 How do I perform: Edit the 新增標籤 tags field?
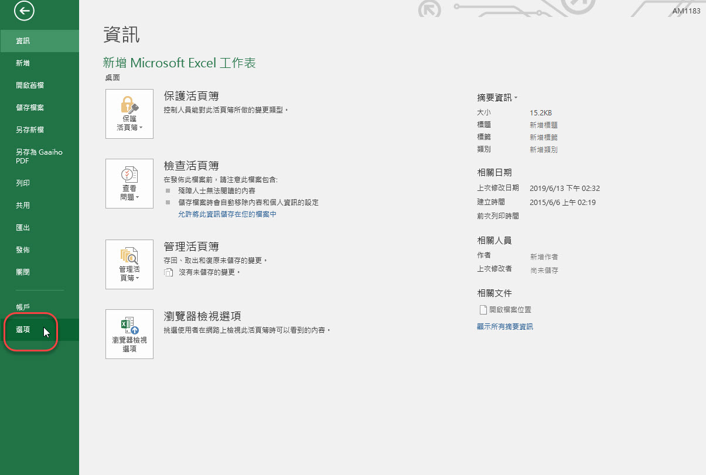544,137
